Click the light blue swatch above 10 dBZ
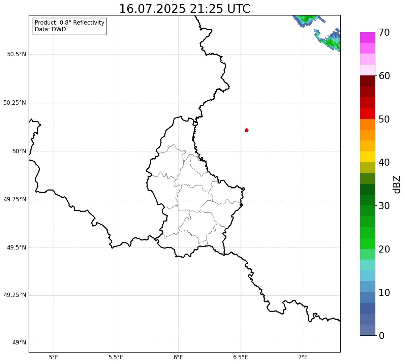Image resolution: width=405 pixels, height=364 pixels. coord(367,287)
